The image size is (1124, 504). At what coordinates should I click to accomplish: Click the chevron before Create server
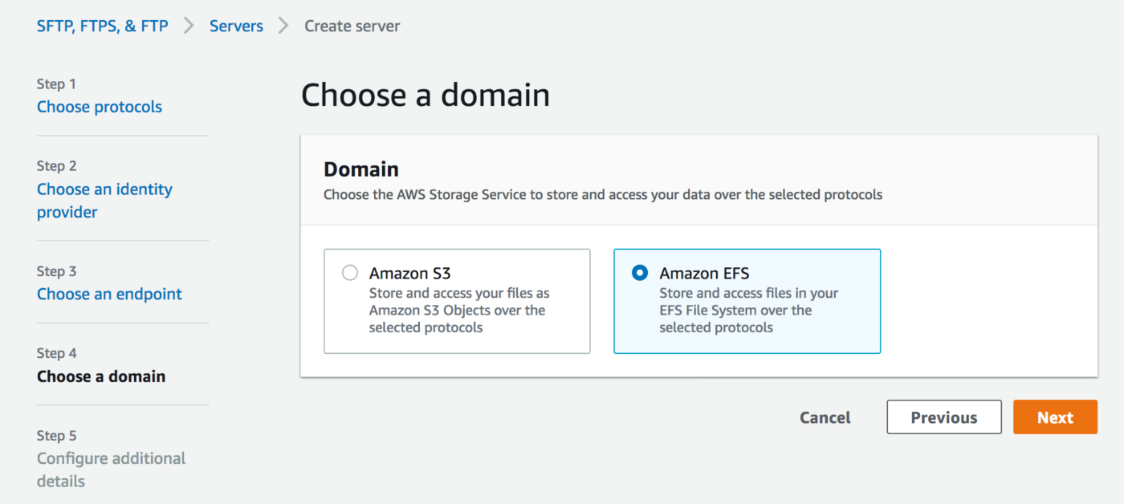[283, 25]
